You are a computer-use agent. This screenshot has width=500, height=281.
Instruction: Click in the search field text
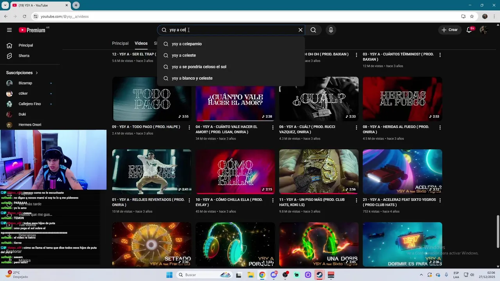[x=230, y=30]
